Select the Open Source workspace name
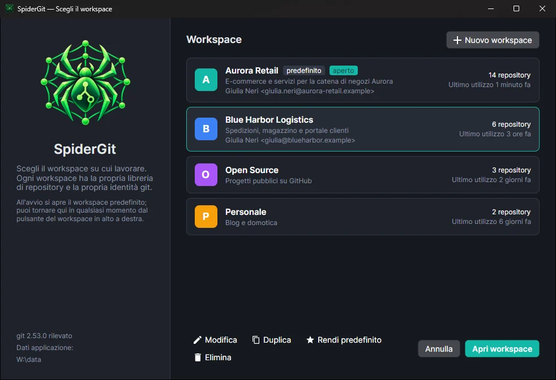The width and height of the screenshot is (556, 380). (x=252, y=170)
